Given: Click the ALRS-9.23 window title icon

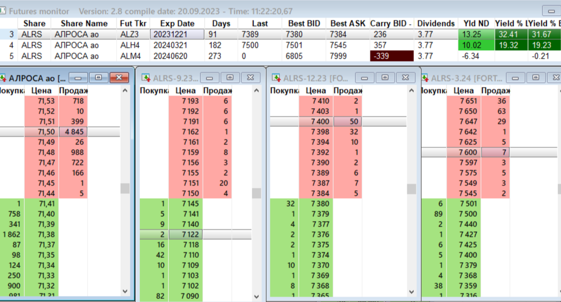Looking at the screenshot, I should pyautogui.click(x=145, y=78).
